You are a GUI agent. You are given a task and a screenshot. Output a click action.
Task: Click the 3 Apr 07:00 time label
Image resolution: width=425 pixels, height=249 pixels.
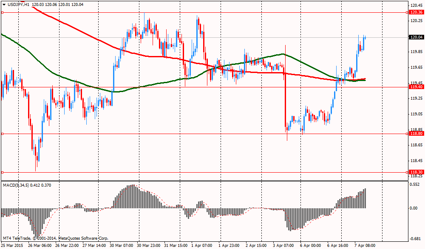284,245
